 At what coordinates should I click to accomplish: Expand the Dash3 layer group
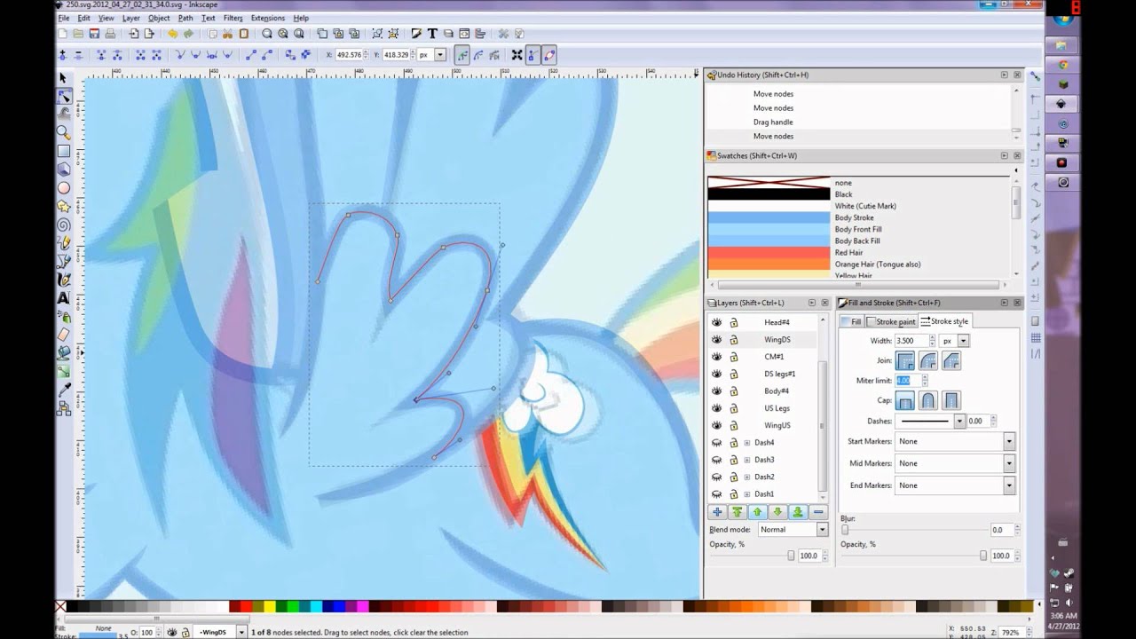(x=746, y=460)
